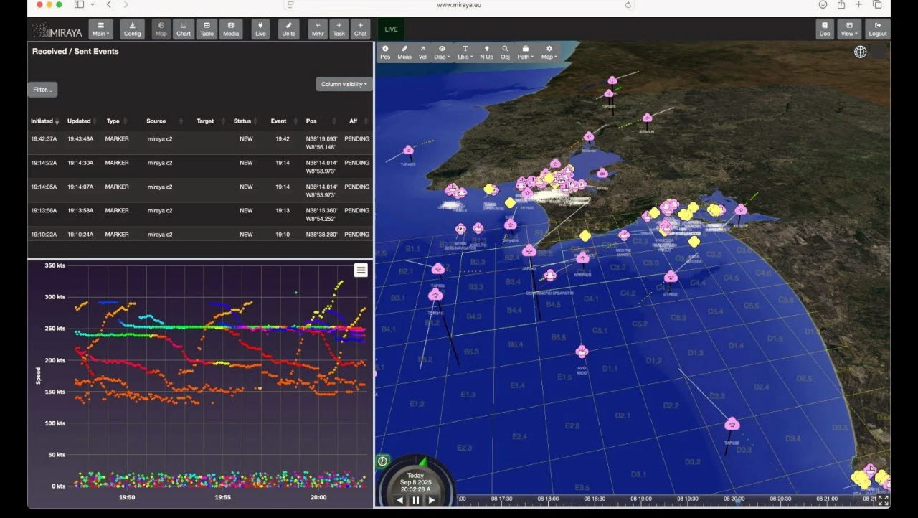Select the Meas measurement tool
918x518 pixels.
pos(404,52)
